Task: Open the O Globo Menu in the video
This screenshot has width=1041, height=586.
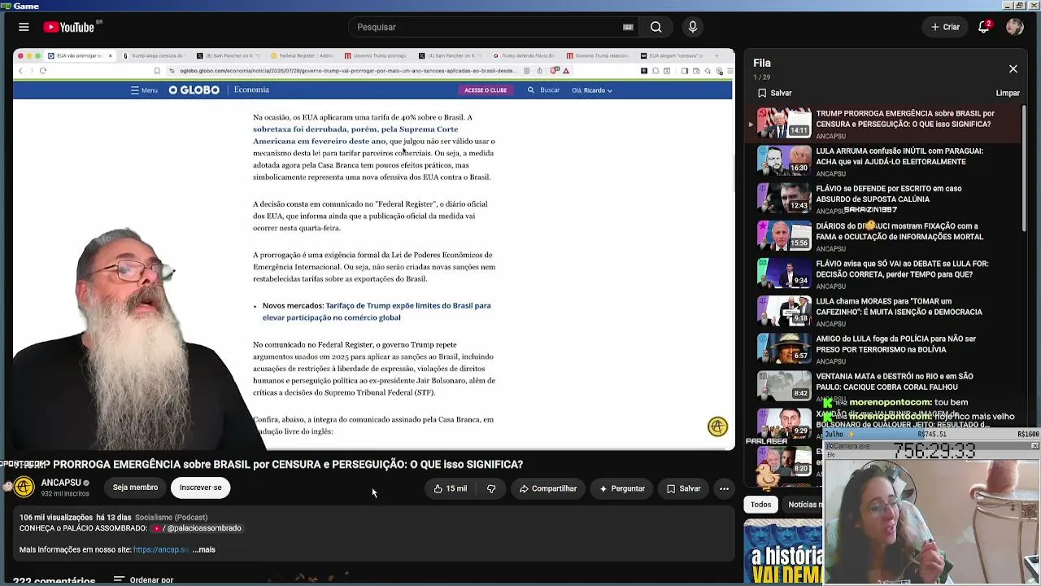Action: [145, 90]
